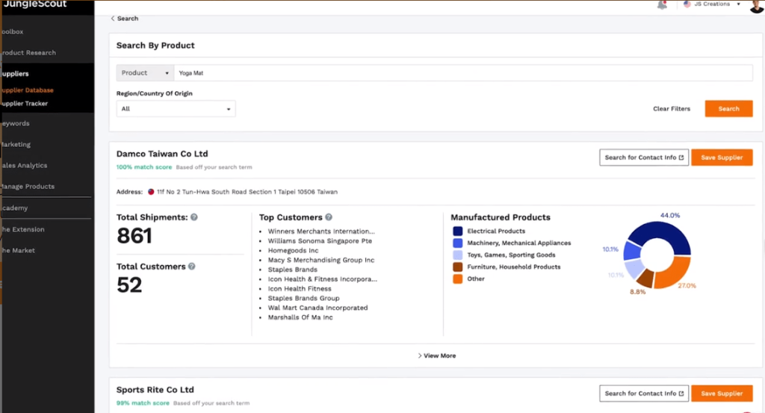The width and height of the screenshot is (765, 413).
Task: Click the Machinery, Mechanical Appliances legend swatch
Action: point(458,243)
